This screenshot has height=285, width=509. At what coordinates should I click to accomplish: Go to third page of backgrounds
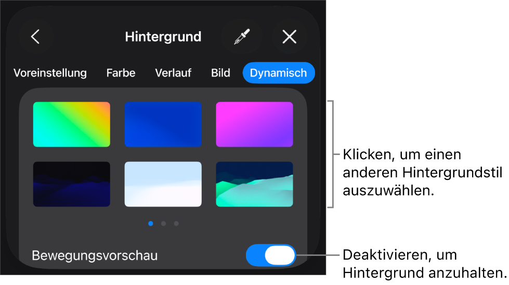tap(176, 223)
